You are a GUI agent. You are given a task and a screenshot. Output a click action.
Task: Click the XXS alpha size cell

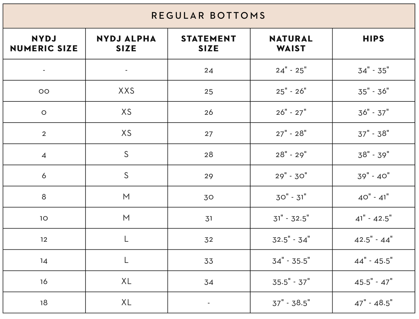(126, 91)
